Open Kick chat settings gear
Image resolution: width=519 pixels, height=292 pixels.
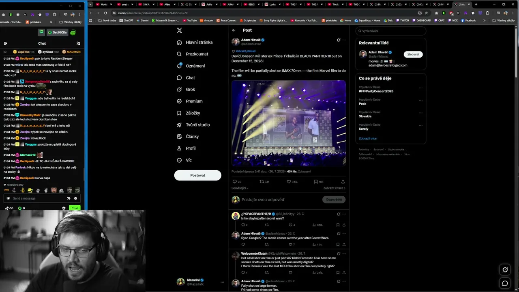point(64,208)
